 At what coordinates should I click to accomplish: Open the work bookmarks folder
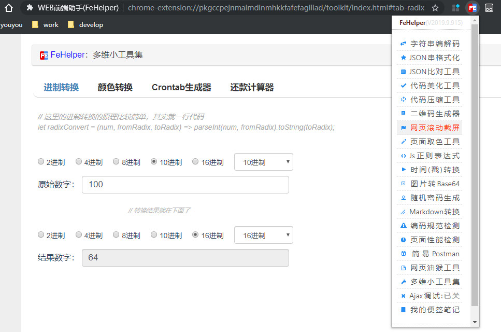[46, 24]
